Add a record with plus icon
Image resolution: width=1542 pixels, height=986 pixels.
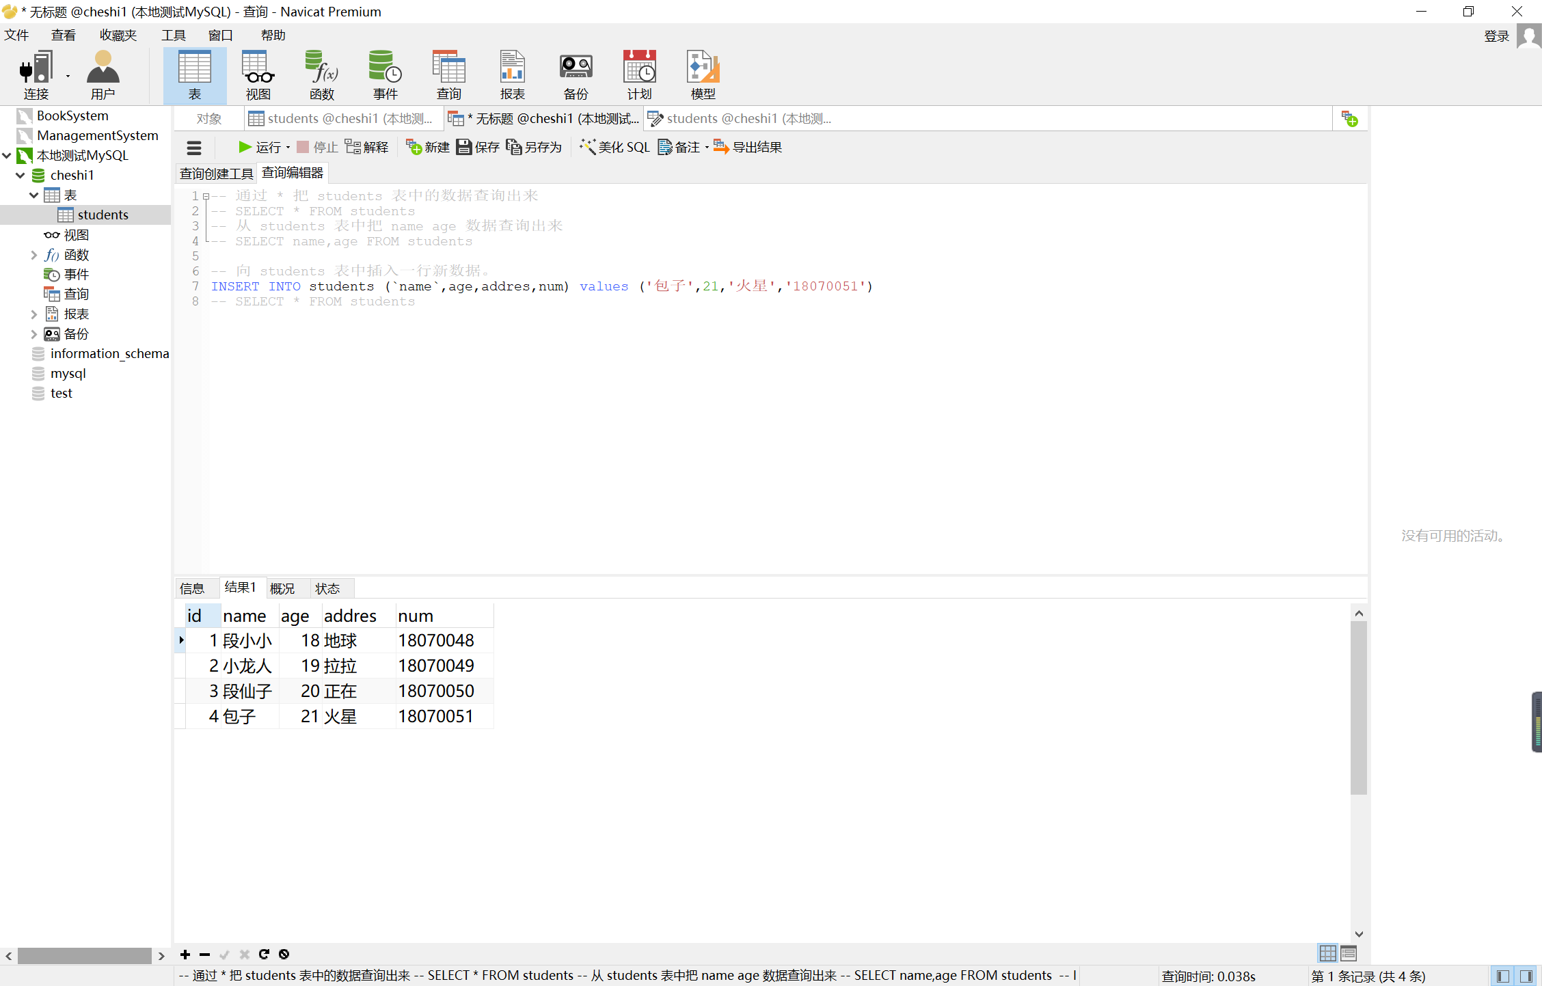(x=185, y=954)
